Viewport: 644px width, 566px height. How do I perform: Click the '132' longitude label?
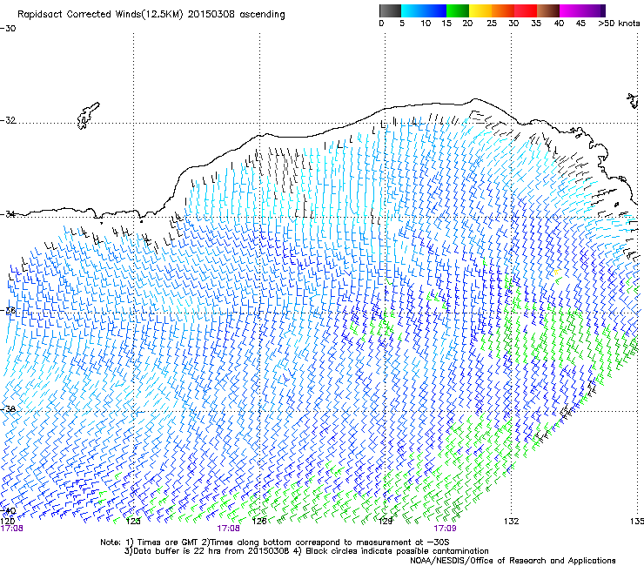click(x=512, y=522)
